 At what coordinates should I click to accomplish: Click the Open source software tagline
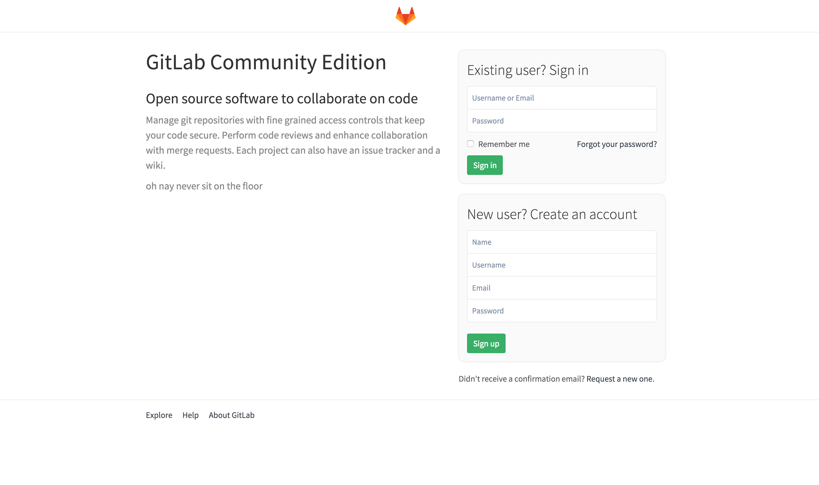point(282,98)
